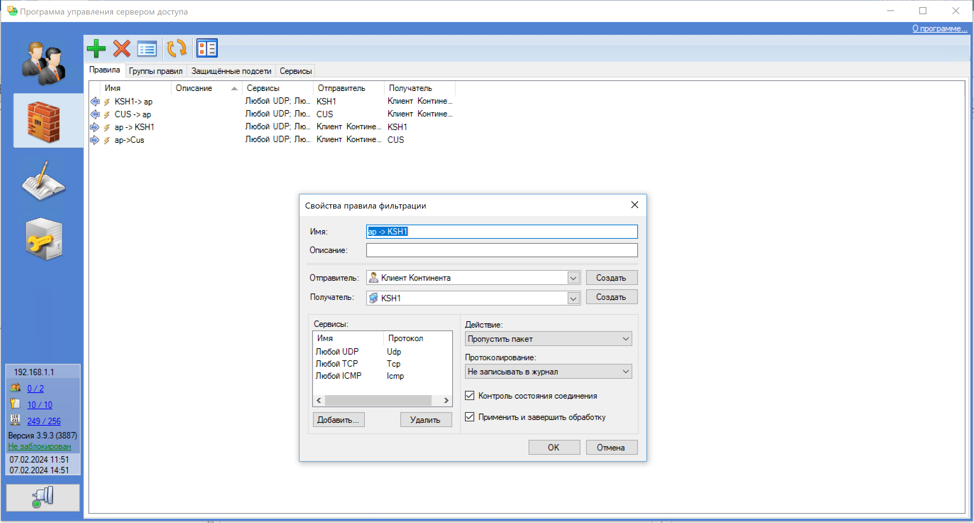The height and width of the screenshot is (523, 974).
Task: Open the 'Протоколирование' logging dropdown
Action: (x=548, y=371)
